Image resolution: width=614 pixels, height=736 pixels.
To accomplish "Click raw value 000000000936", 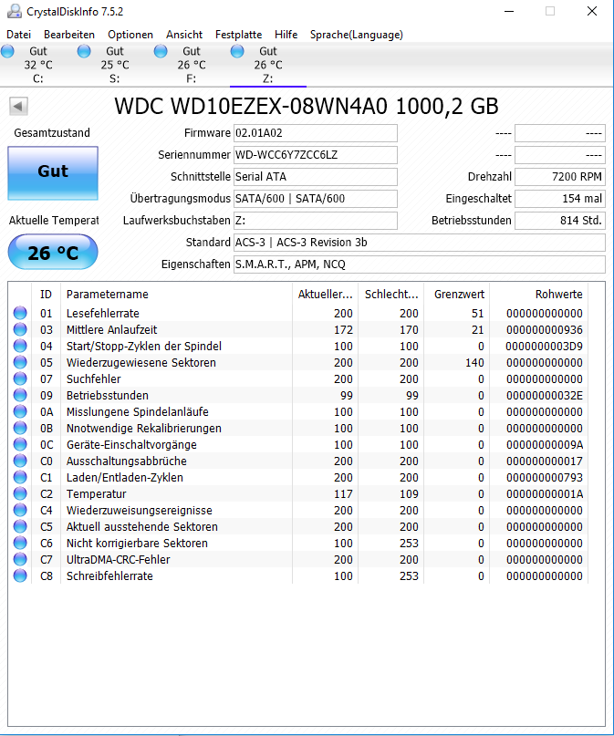I will (544, 329).
